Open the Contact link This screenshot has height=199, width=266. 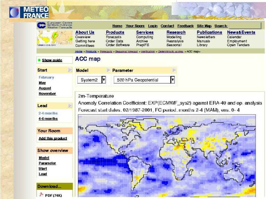pos(167,26)
